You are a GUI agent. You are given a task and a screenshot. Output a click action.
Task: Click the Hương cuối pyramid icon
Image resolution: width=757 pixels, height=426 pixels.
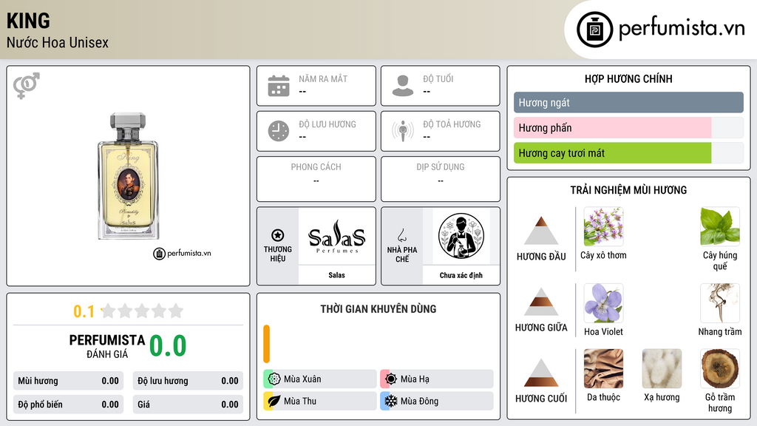[x=541, y=373]
